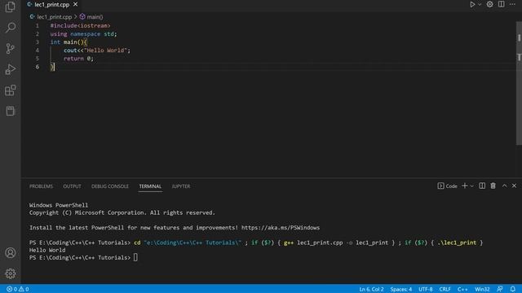Open the Extensions view
The height and width of the screenshot is (293, 522).
point(11,90)
